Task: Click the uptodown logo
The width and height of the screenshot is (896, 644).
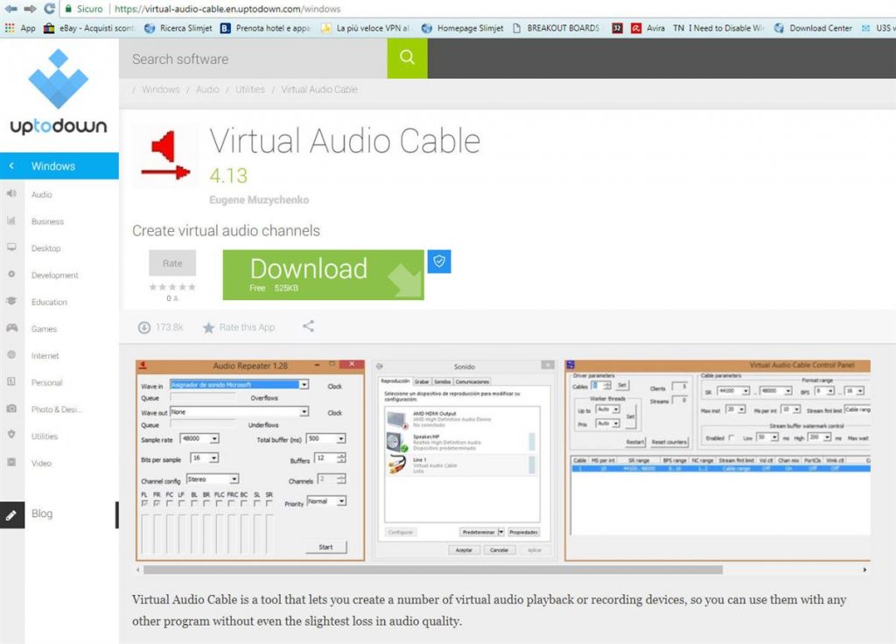Action: click(59, 92)
